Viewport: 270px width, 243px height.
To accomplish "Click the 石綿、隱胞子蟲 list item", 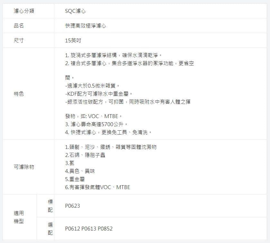I will tap(85, 155).
